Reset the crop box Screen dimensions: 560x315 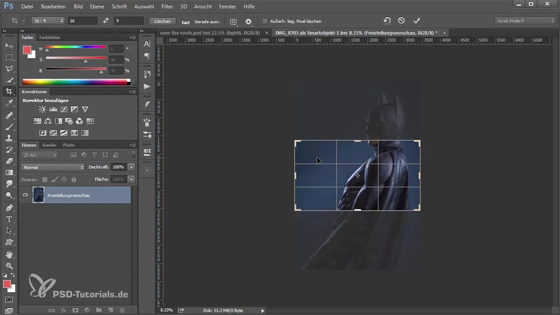(x=387, y=21)
